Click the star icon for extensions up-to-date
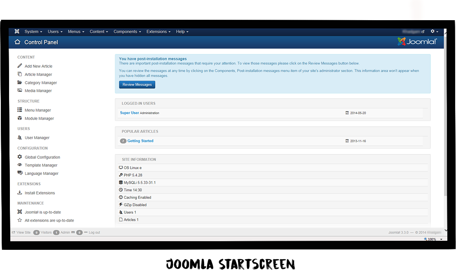The image size is (456, 270). tap(19, 220)
